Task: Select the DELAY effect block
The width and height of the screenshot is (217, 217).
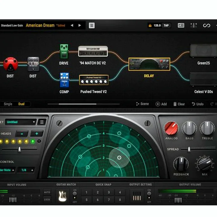Action: [x=149, y=64]
